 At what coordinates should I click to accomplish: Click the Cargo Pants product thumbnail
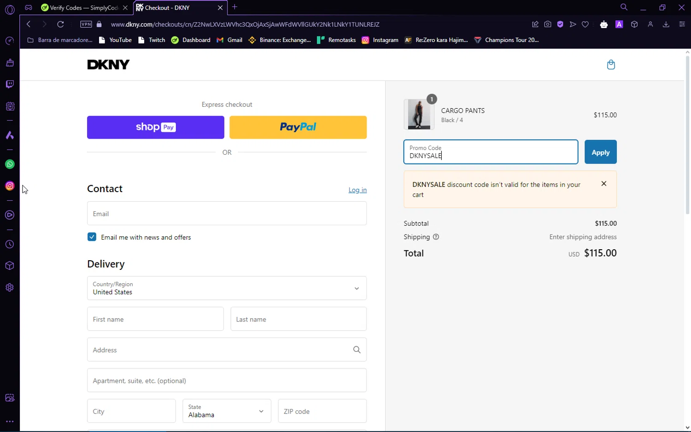tap(419, 114)
